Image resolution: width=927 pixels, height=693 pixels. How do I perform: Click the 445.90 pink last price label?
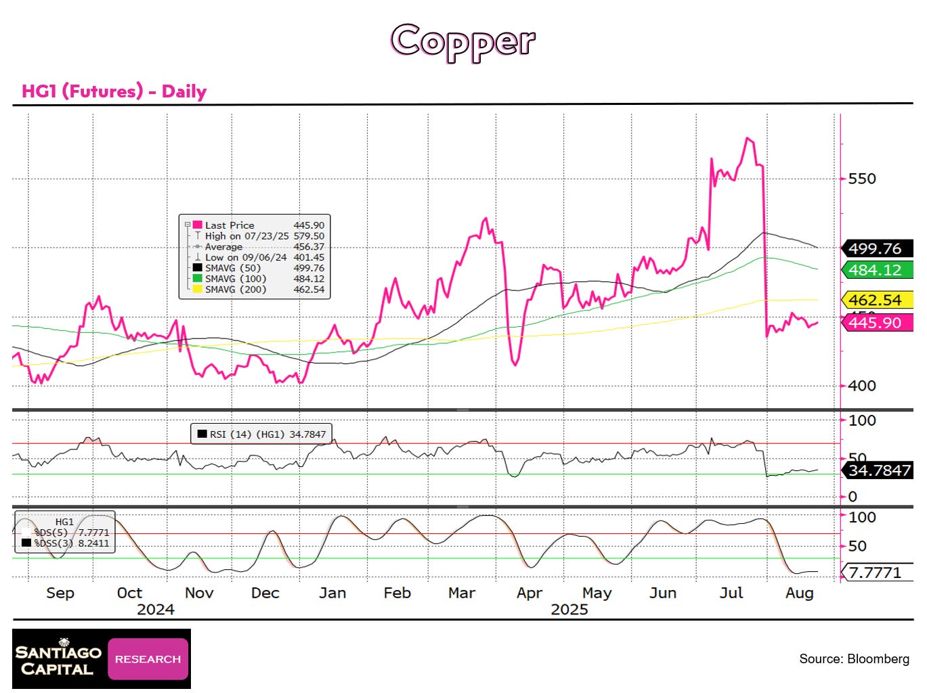pyautogui.click(x=877, y=323)
